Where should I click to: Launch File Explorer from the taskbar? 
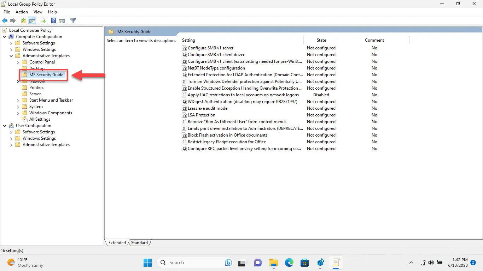pos(273,263)
